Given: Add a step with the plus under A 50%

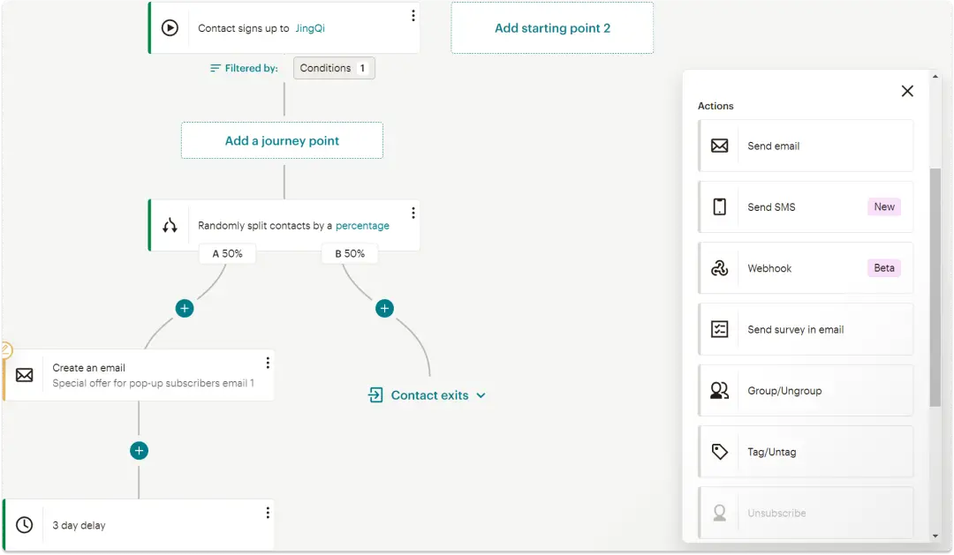Looking at the screenshot, I should [184, 308].
